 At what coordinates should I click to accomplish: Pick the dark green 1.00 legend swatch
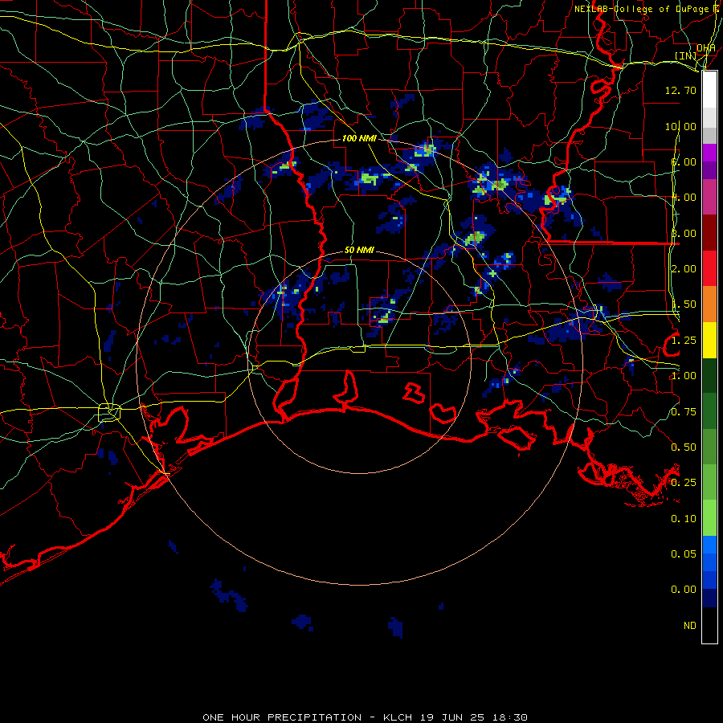709,376
